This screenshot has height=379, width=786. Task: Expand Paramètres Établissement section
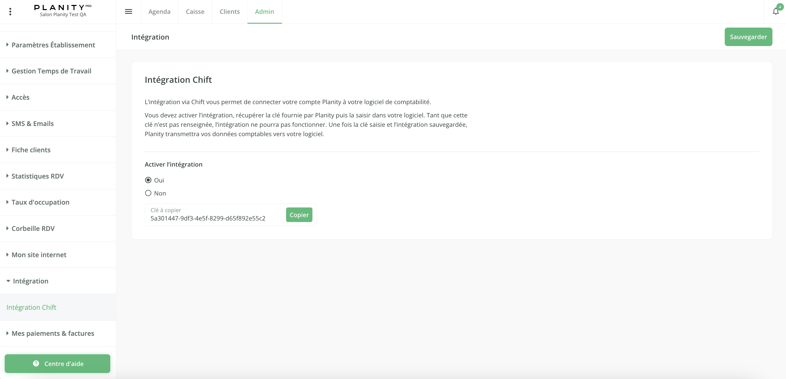pos(53,45)
